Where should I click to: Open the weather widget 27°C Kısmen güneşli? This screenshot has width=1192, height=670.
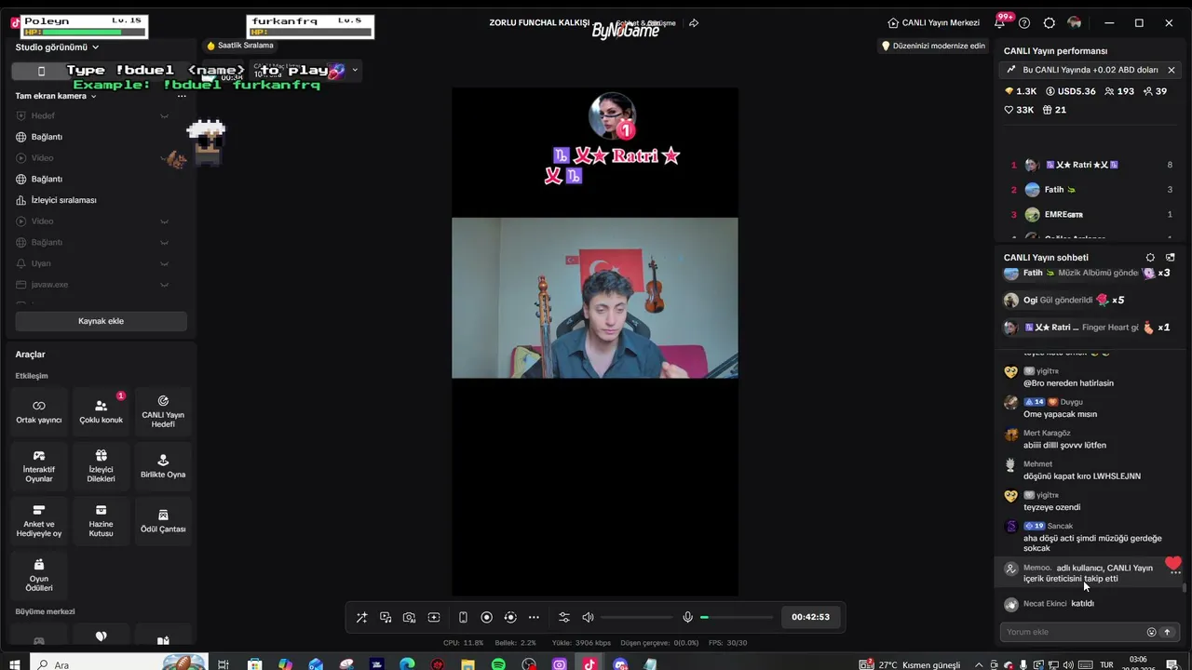(908, 664)
